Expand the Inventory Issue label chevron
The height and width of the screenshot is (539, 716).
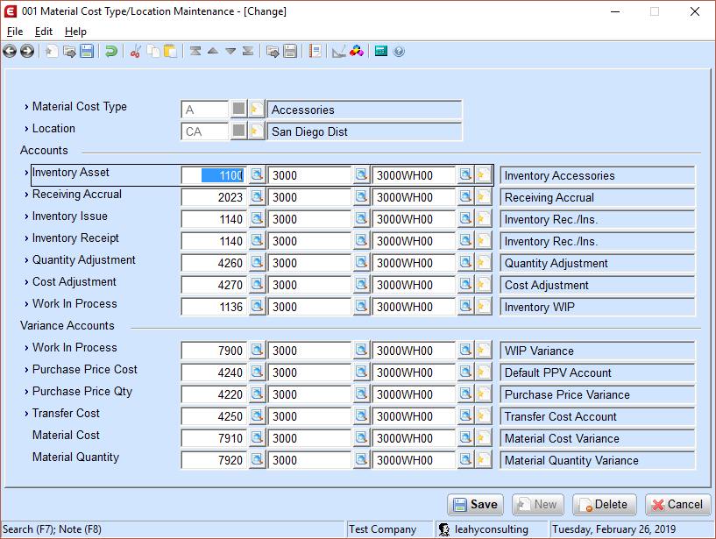[26, 216]
